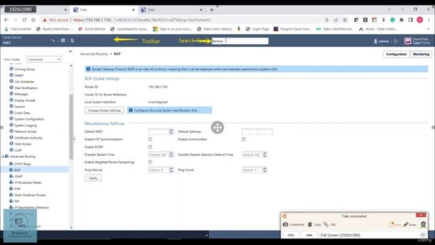Screen dimensions: 435x245
Task: Open the View Claim History bookmark
Action: pos(214,29)
